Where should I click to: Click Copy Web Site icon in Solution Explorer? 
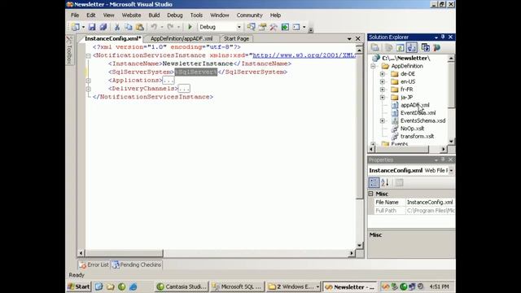tap(425, 47)
